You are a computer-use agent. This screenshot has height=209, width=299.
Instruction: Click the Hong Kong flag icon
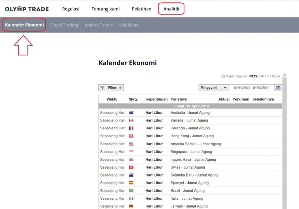[x=131, y=136]
